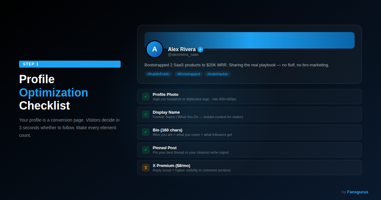Click the Display Name checklist row

pos(250,114)
